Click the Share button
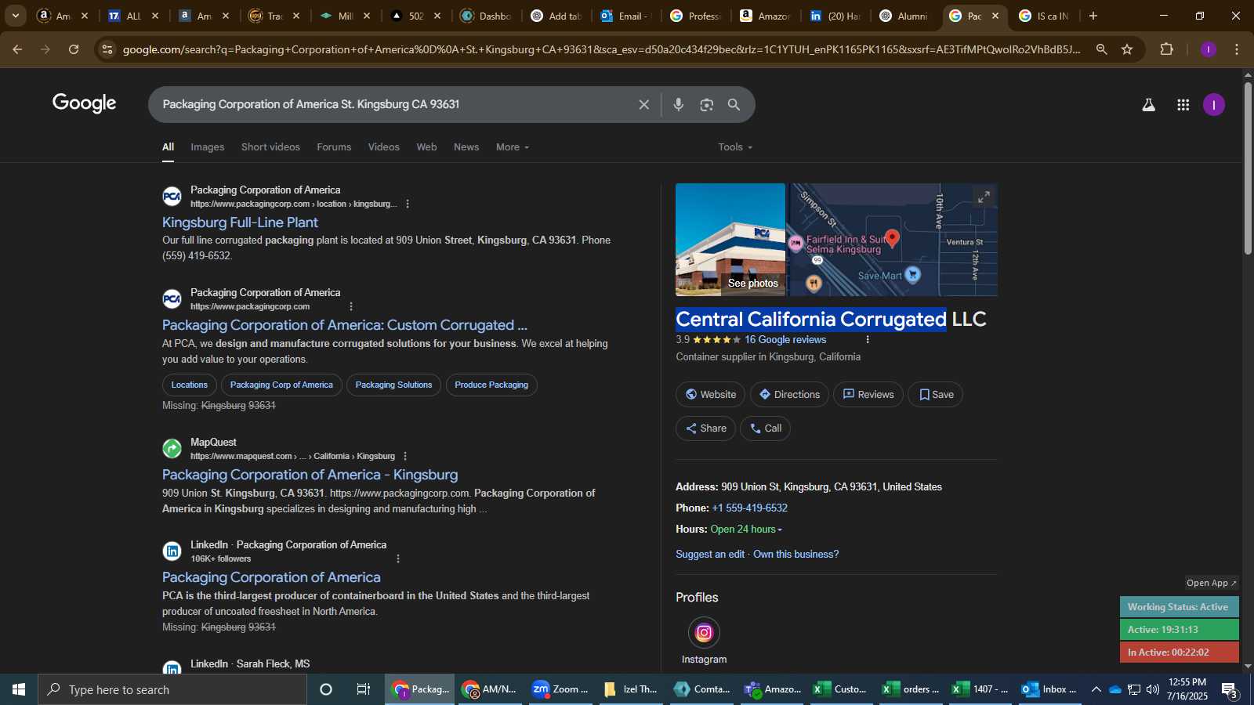 [705, 428]
